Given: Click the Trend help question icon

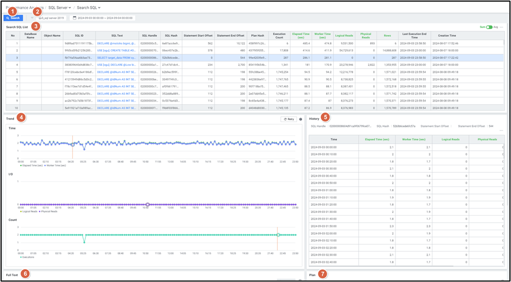Looking at the screenshot, I should (300, 119).
